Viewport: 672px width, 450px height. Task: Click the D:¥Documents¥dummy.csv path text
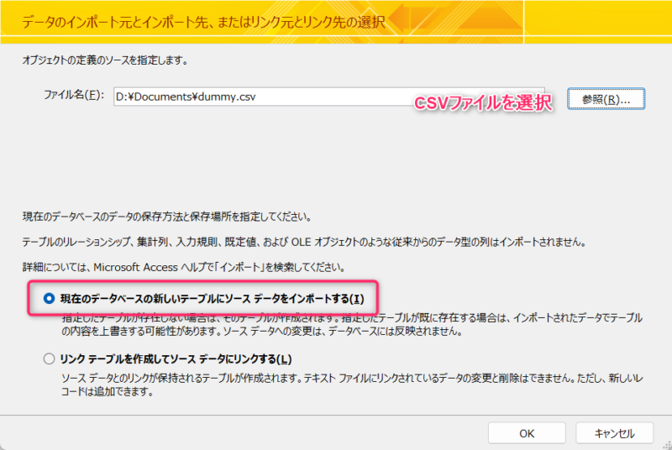coord(186,97)
